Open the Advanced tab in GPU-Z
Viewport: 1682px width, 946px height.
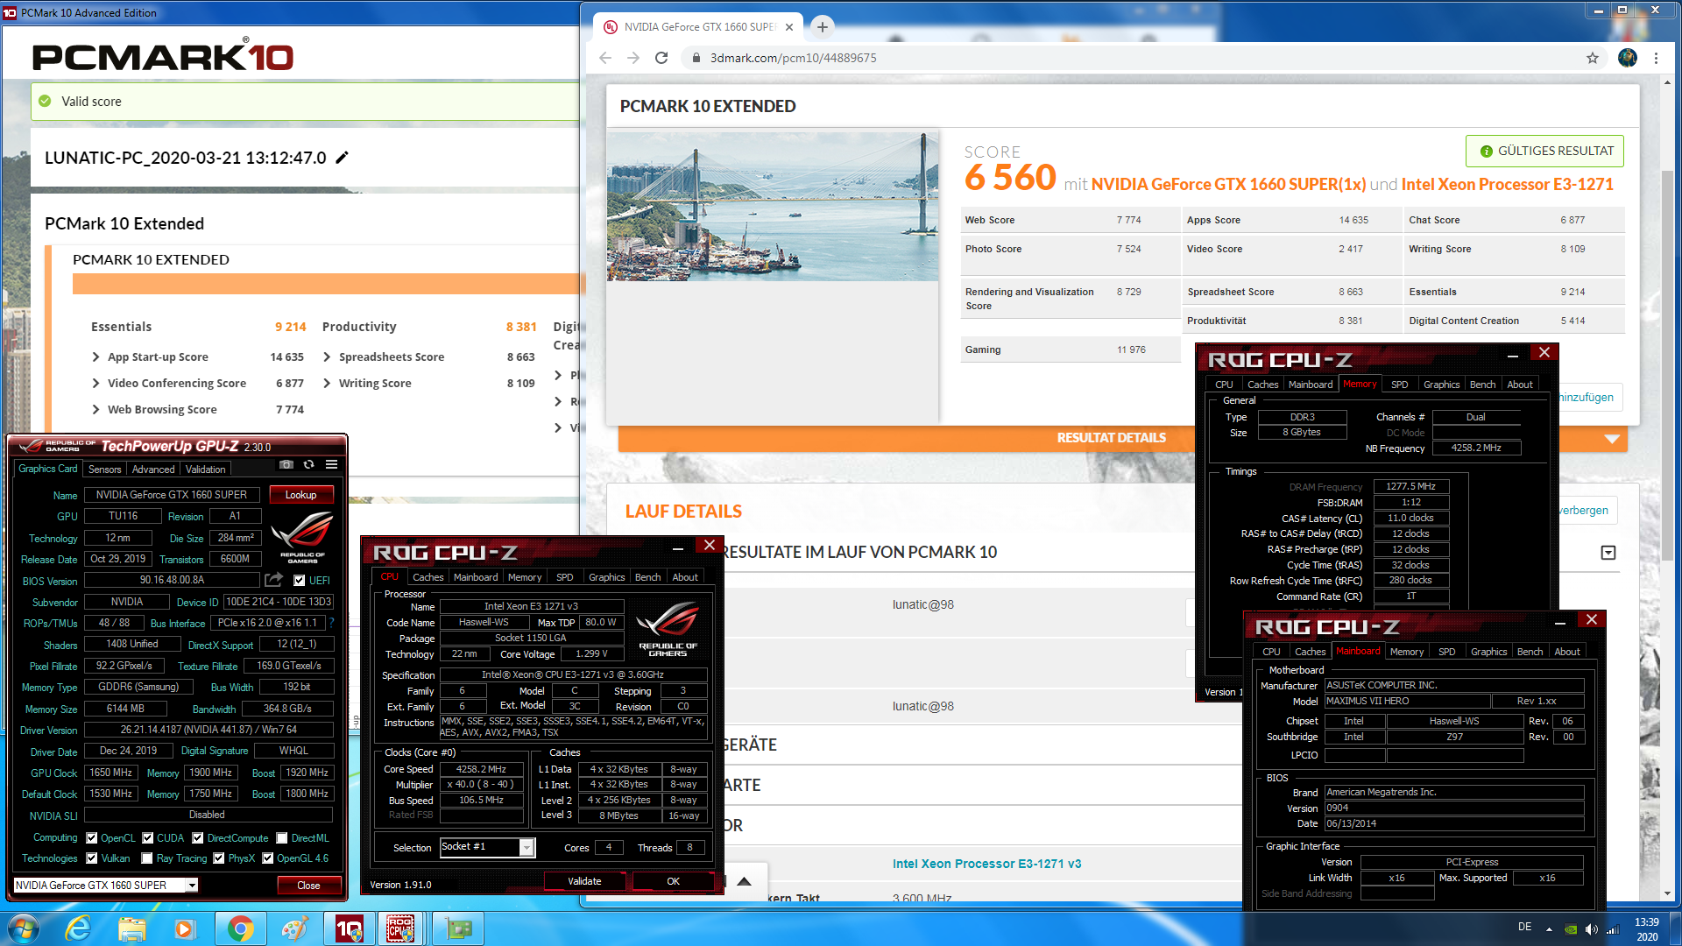(153, 469)
